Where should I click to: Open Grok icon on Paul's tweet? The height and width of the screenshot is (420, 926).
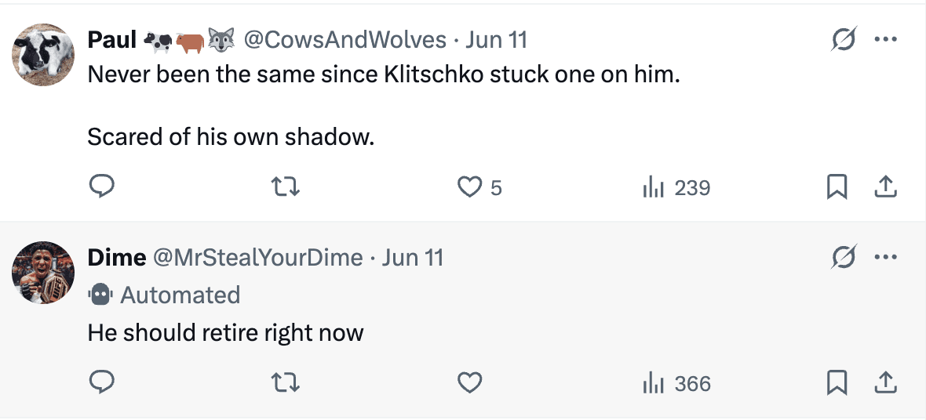(843, 40)
